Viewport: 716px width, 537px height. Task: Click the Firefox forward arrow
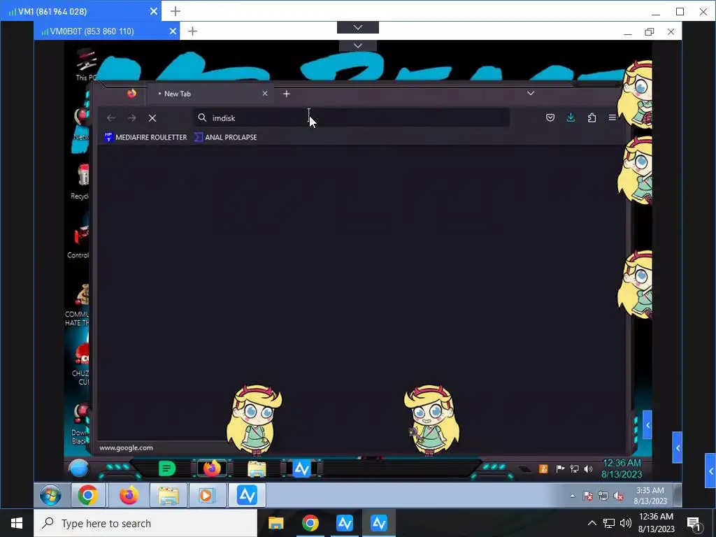[x=131, y=117]
